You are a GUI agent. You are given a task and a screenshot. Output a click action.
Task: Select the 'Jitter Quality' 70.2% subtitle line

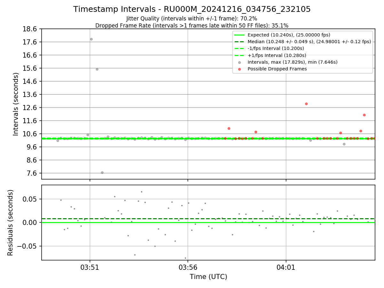tap(192, 19)
